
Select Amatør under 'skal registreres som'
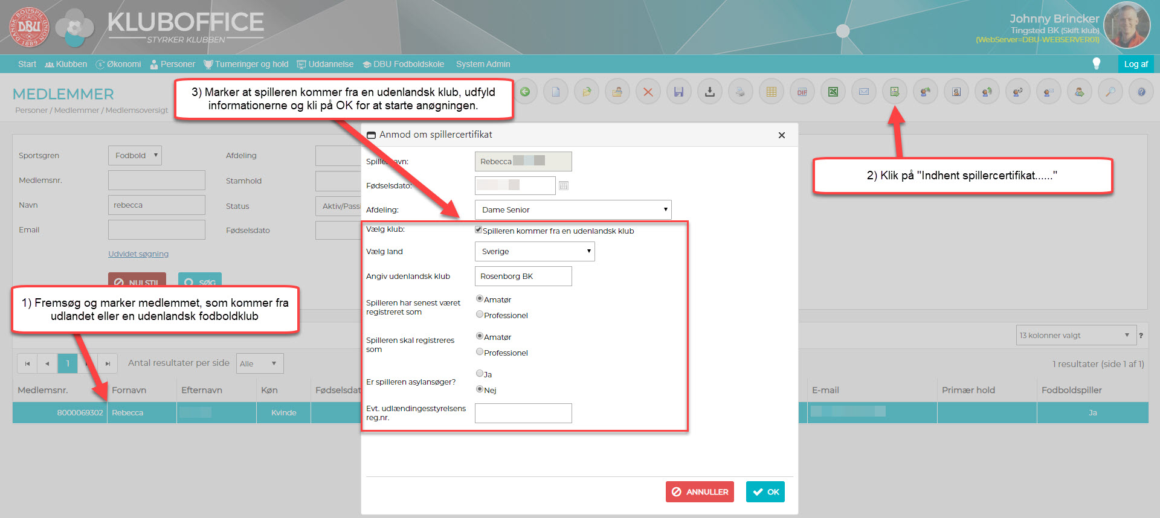click(480, 336)
